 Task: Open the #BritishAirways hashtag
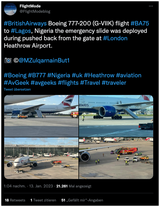pyautogui.click(x=25, y=23)
